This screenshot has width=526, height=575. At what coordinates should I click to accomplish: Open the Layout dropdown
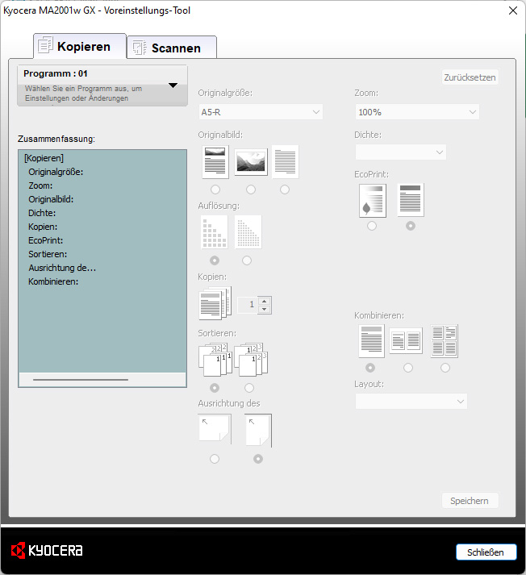tap(411, 401)
